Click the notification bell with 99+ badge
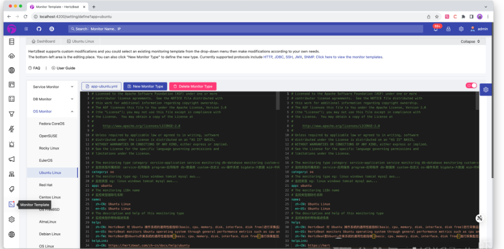The height and width of the screenshot is (249, 504). point(435,29)
